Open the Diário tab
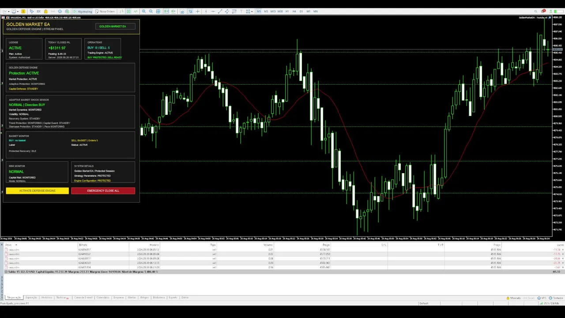Image resolution: width=565 pixels, height=318 pixels. point(185,298)
